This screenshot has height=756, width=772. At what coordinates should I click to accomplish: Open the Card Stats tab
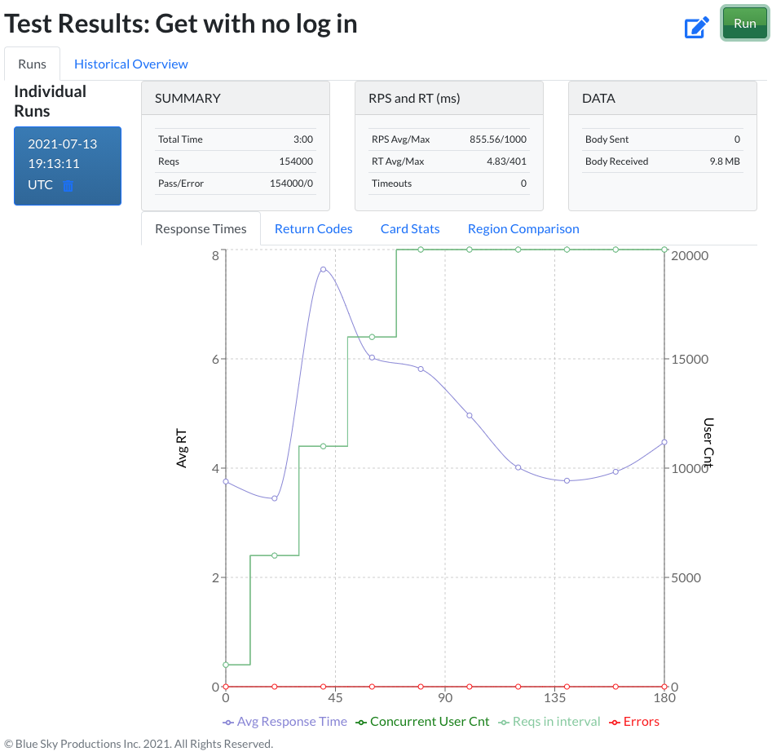[x=409, y=229]
